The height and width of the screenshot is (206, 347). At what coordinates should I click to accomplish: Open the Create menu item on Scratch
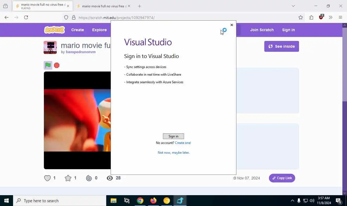coord(78,30)
